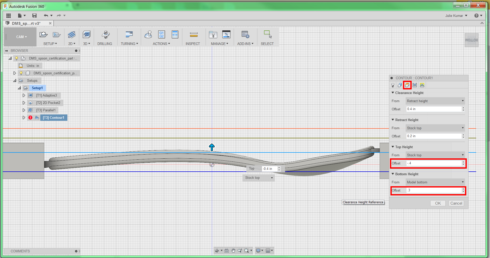Click the Bottom Height offset field
The height and width of the screenshot is (258, 490).
coord(434,190)
